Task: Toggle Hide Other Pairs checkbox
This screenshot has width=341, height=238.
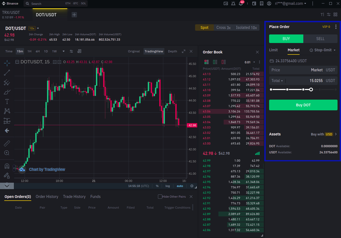Action: pos(160,197)
